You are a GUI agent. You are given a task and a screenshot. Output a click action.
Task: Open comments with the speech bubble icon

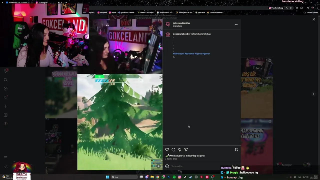[x=173, y=150]
